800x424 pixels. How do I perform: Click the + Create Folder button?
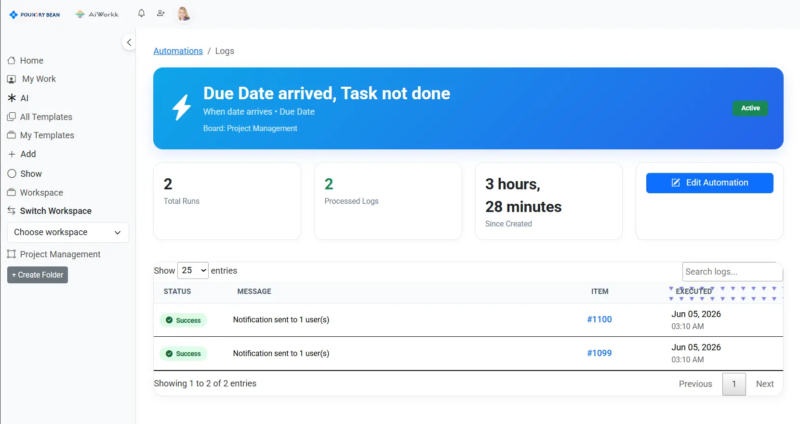click(x=38, y=275)
